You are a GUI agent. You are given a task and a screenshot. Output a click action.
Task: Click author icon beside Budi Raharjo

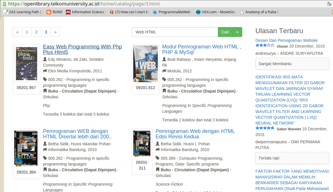(x=164, y=59)
